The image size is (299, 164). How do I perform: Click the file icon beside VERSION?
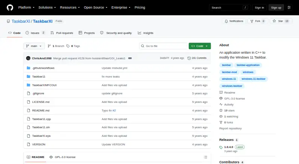(x=28, y=144)
